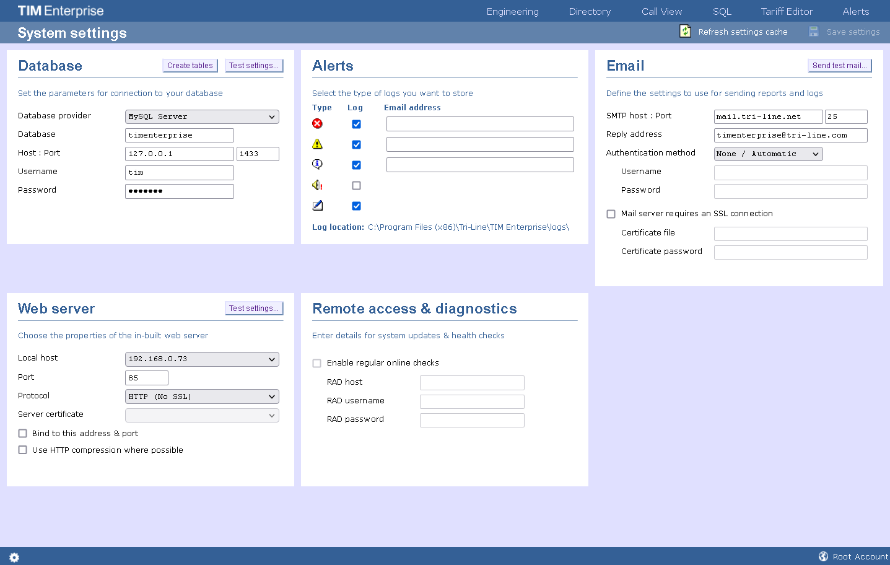
Task: Open the Authentication method dropdown
Action: coord(768,154)
